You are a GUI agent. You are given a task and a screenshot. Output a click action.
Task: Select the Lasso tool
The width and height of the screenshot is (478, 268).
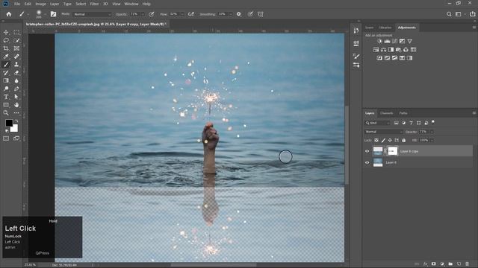(x=6, y=40)
